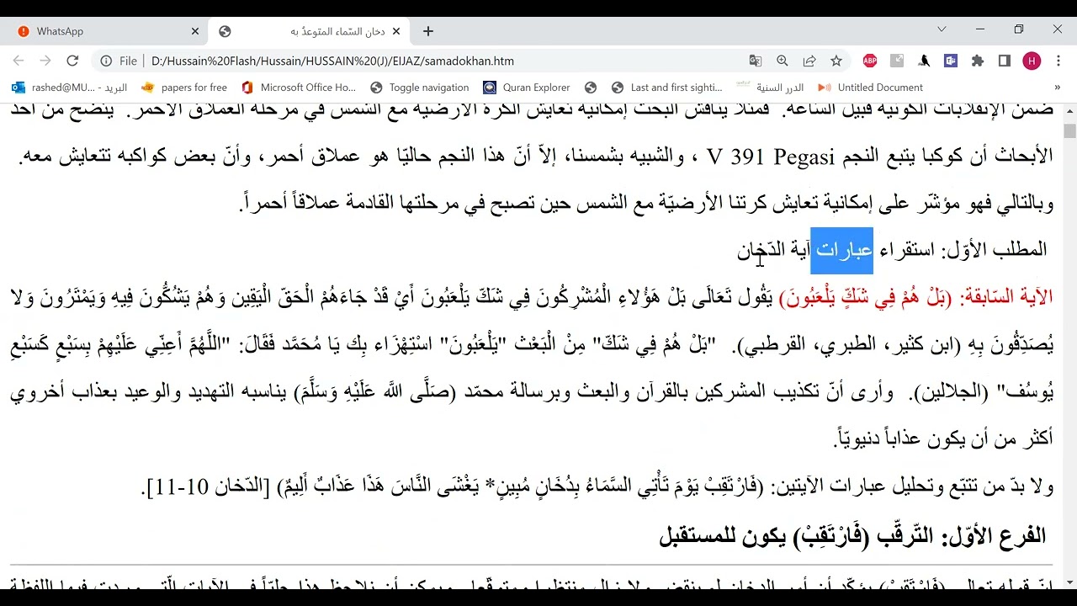Expand the tab search chevron
Viewport: 1077px width, 606px height.
click(x=942, y=29)
